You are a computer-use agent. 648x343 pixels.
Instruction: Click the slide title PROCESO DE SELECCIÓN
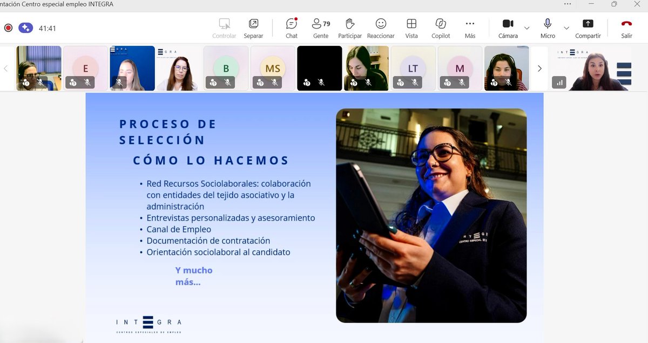pyautogui.click(x=168, y=132)
